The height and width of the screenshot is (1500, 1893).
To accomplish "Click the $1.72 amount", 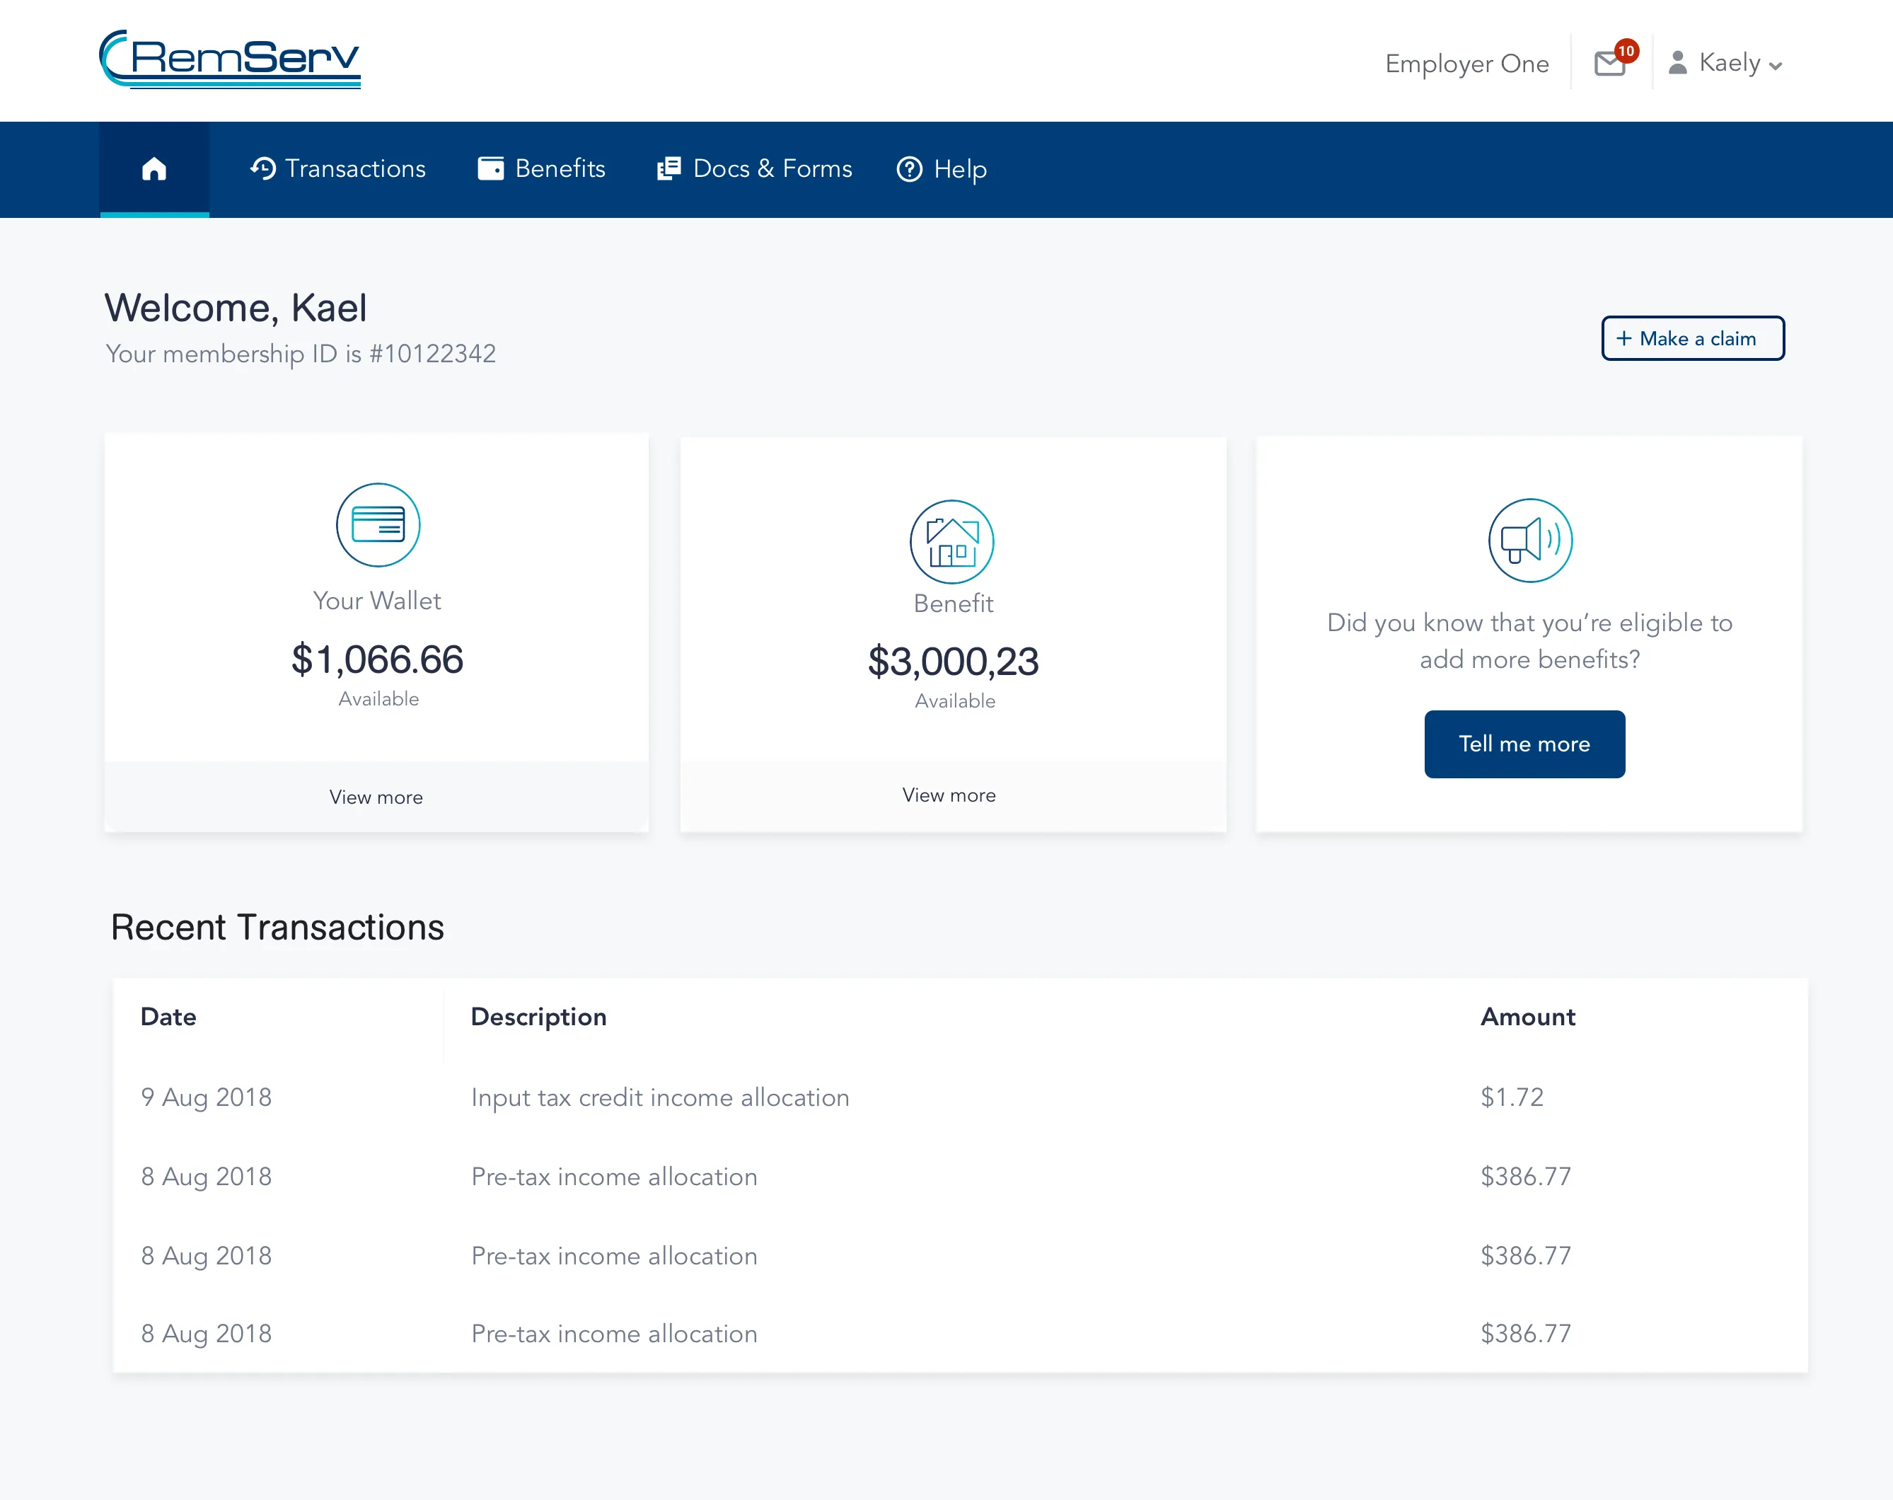I will 1512,1097.
